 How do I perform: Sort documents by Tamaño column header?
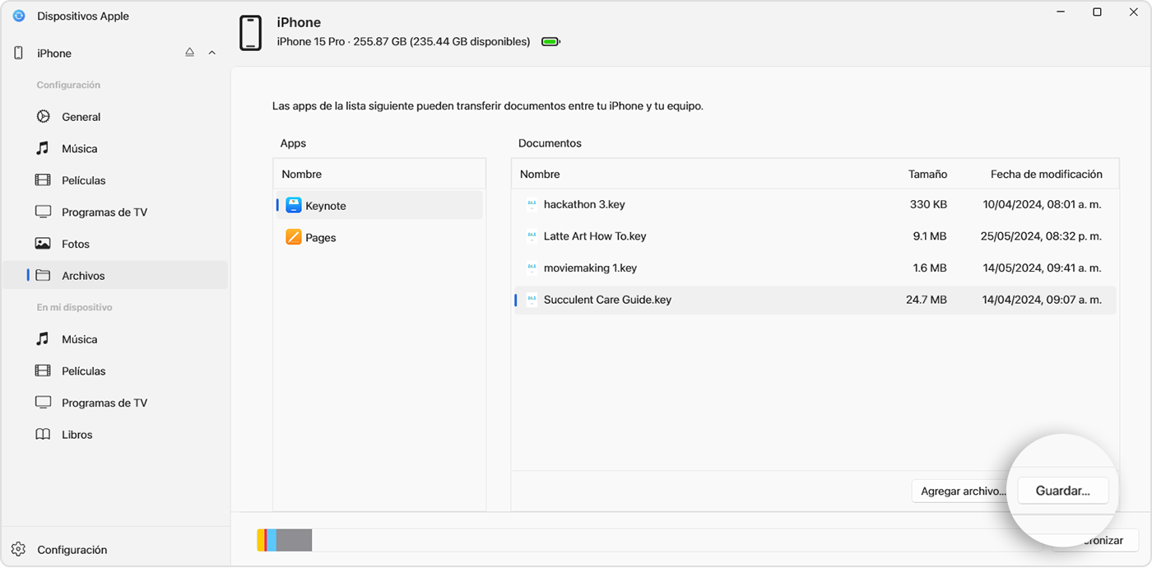(927, 175)
